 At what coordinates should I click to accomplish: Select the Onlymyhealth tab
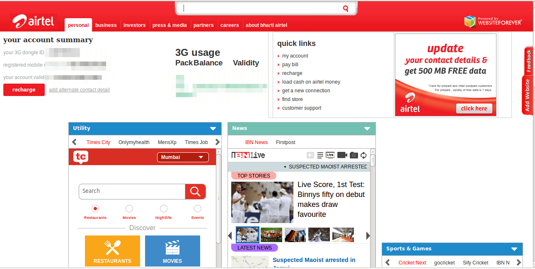(x=134, y=142)
